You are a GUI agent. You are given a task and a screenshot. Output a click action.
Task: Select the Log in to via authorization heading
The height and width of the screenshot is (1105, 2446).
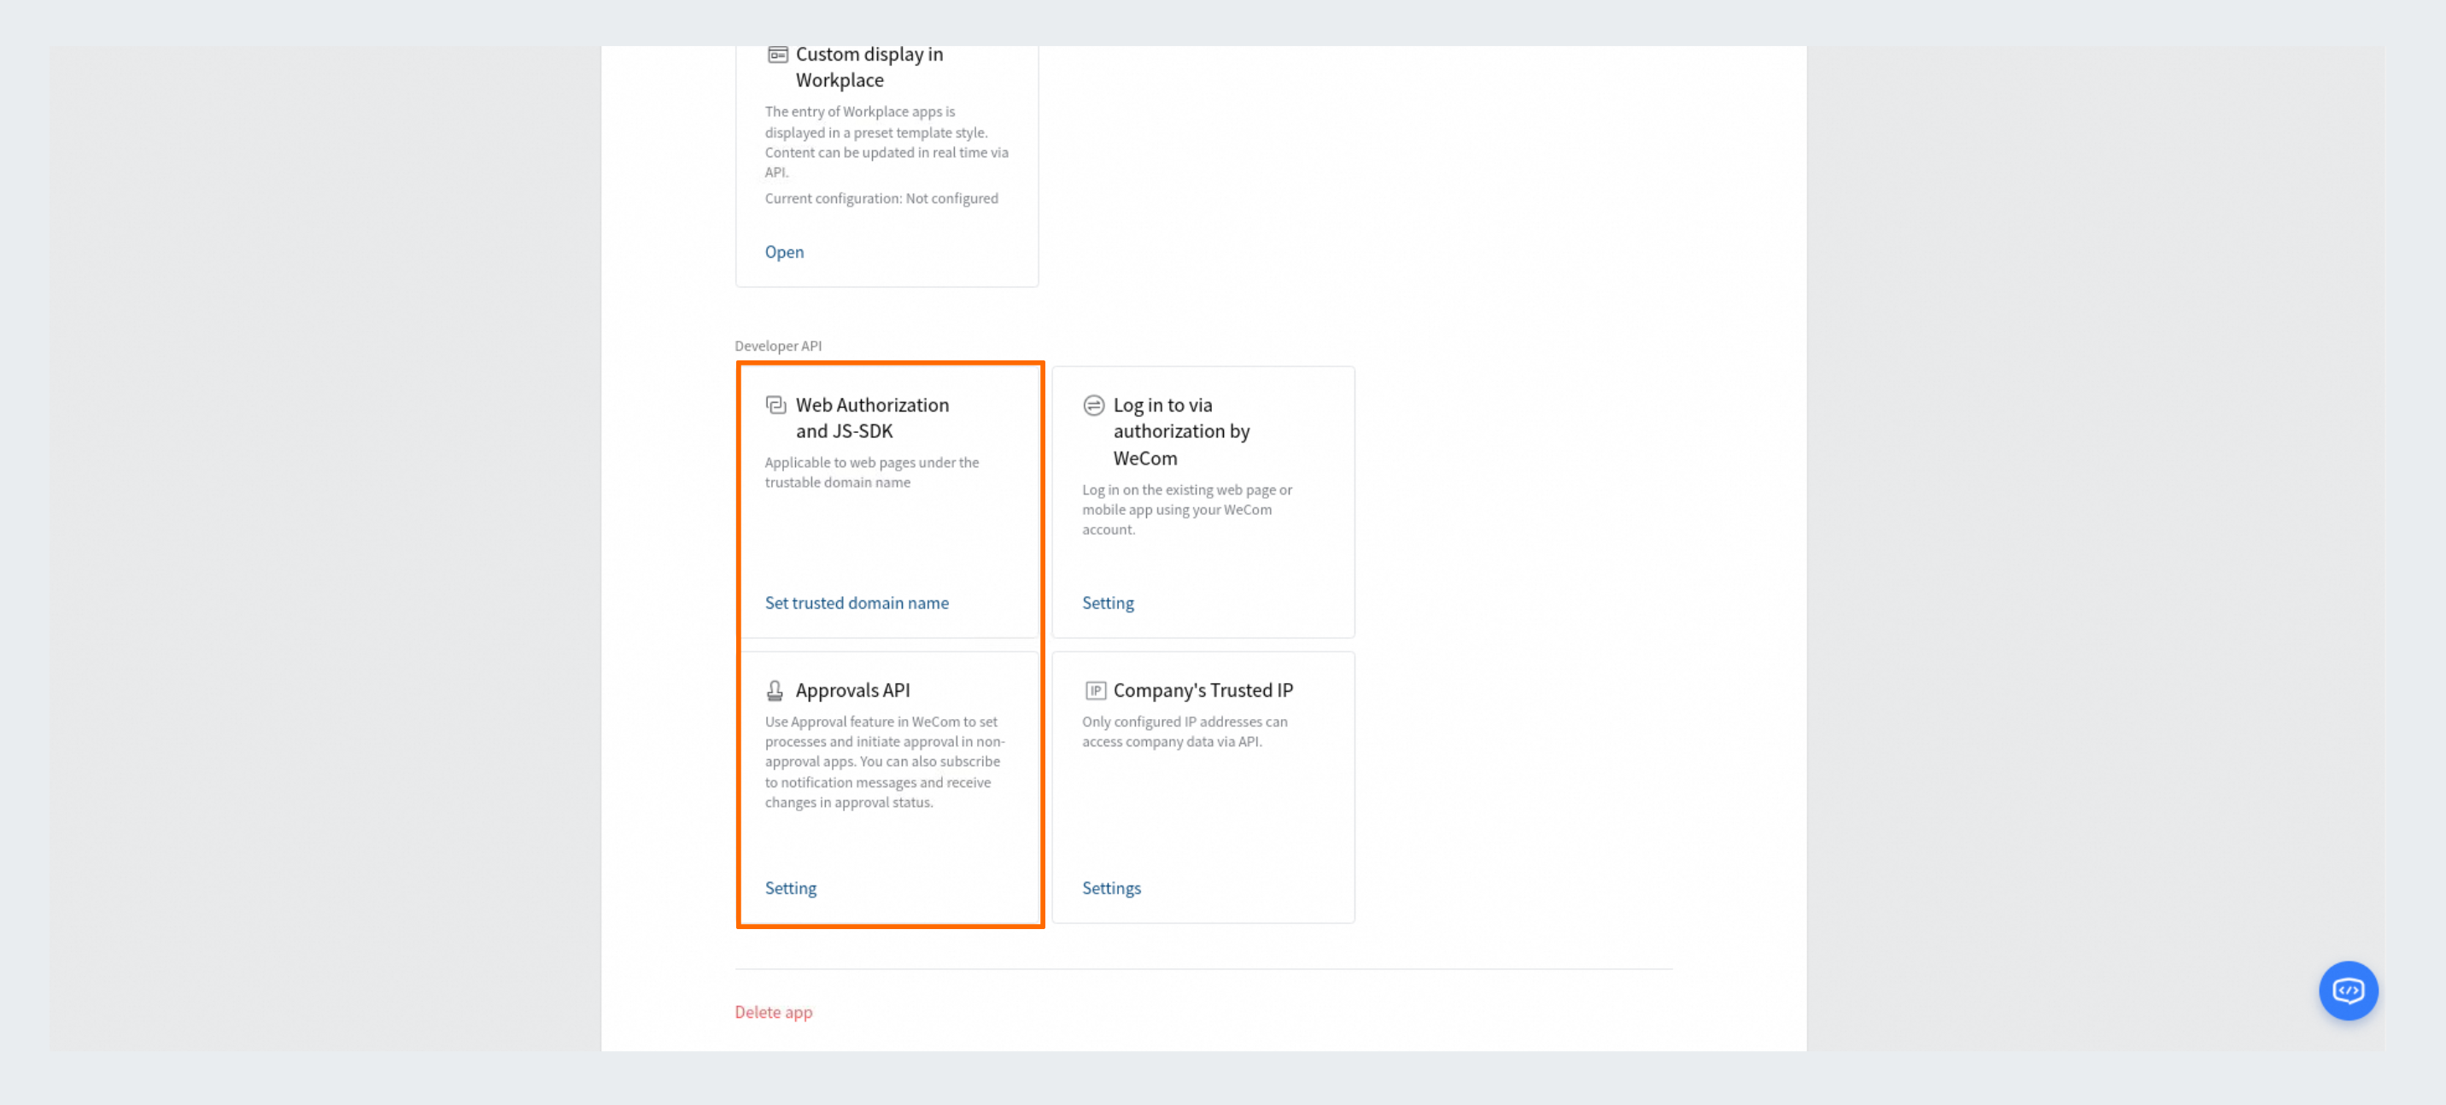click(1181, 432)
